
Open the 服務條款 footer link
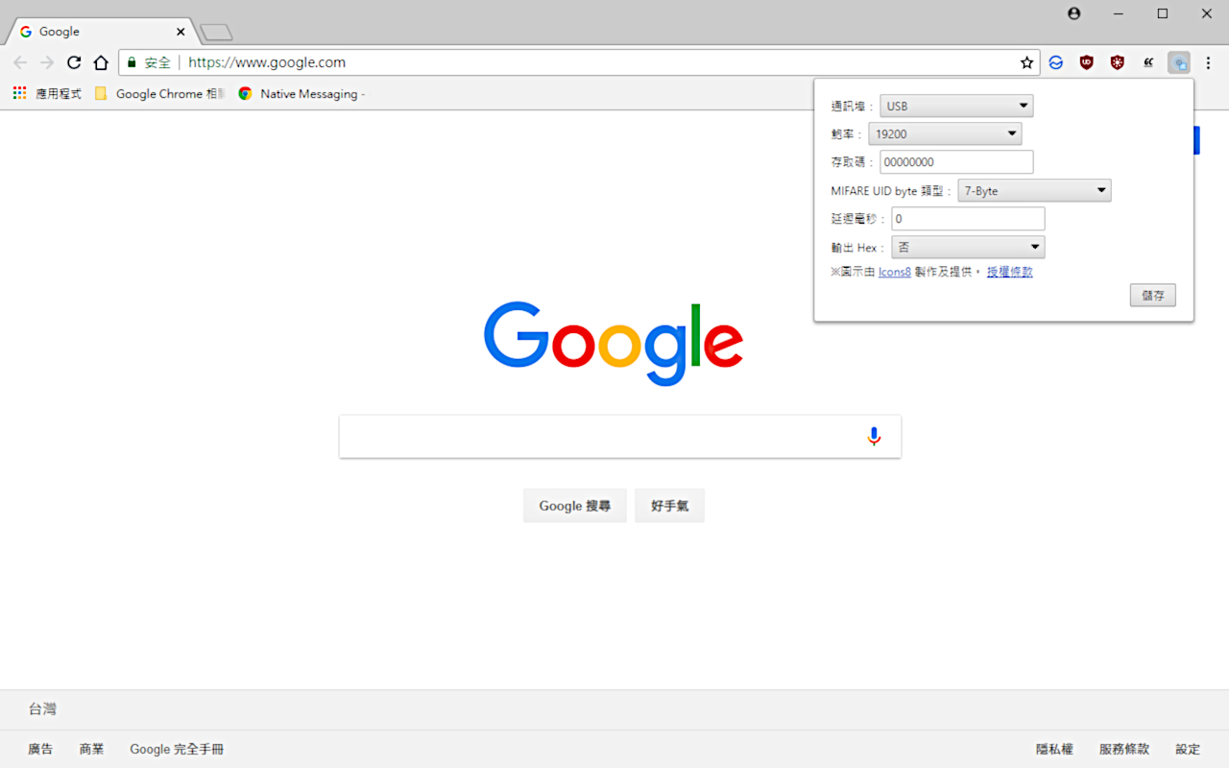pyautogui.click(x=1124, y=749)
